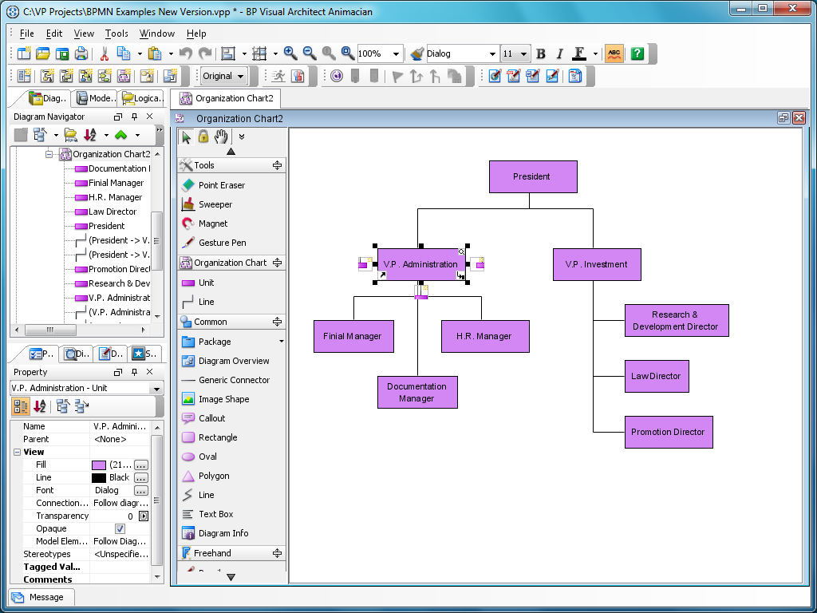Screen dimensions: 817x613
Task: Click the Print icon in toolbar
Action: point(81,53)
